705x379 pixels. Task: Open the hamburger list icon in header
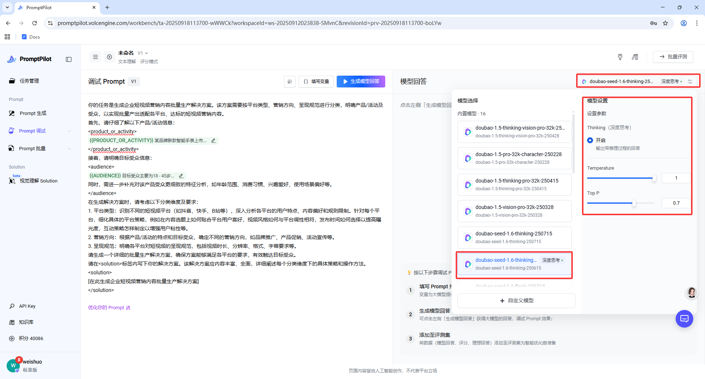(95, 57)
